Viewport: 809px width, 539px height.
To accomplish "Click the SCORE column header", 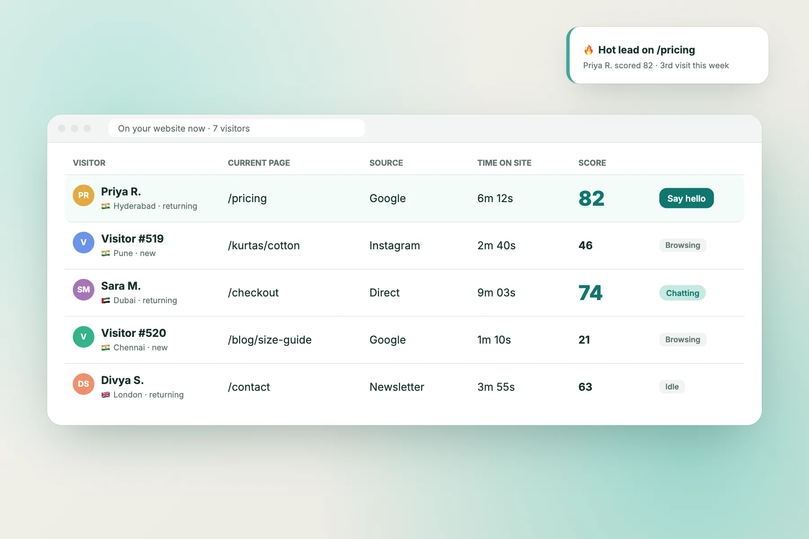I will pos(592,163).
